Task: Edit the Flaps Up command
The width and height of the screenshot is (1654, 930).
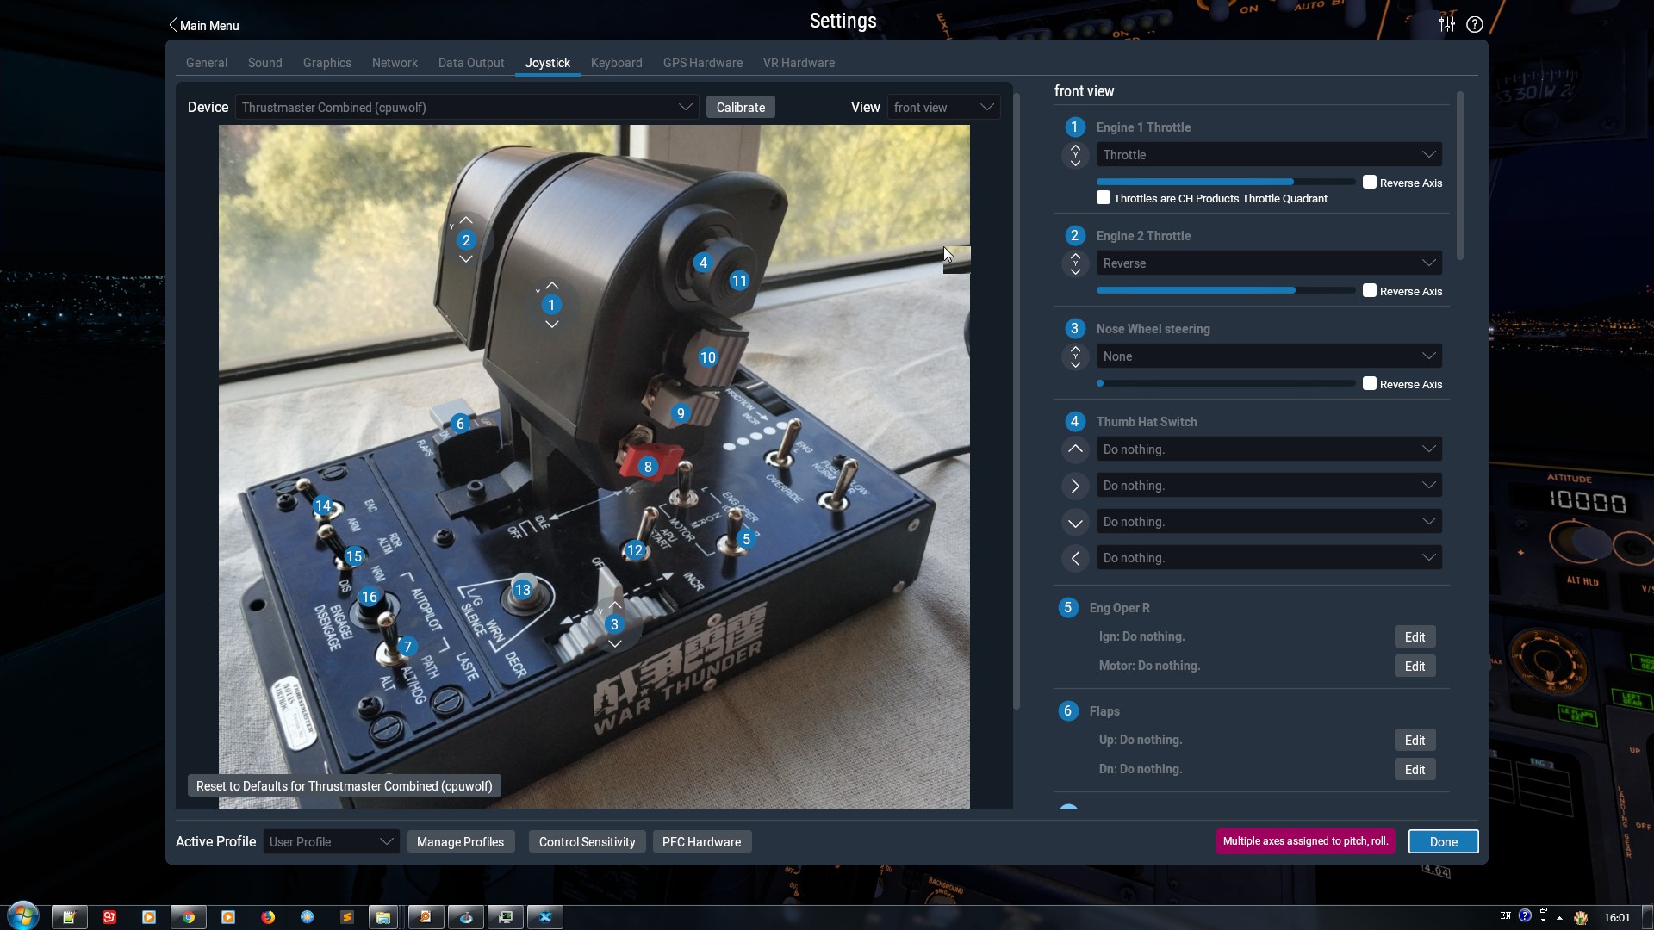Action: point(1415,740)
